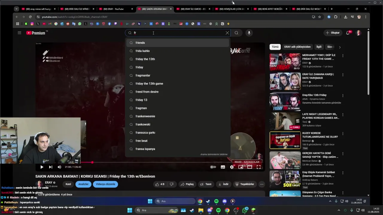Click the magnifier search button
383x215 pixels.
(236, 33)
